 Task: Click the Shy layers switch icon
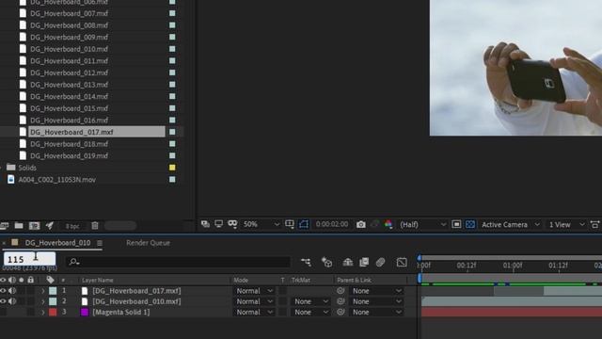(348, 262)
